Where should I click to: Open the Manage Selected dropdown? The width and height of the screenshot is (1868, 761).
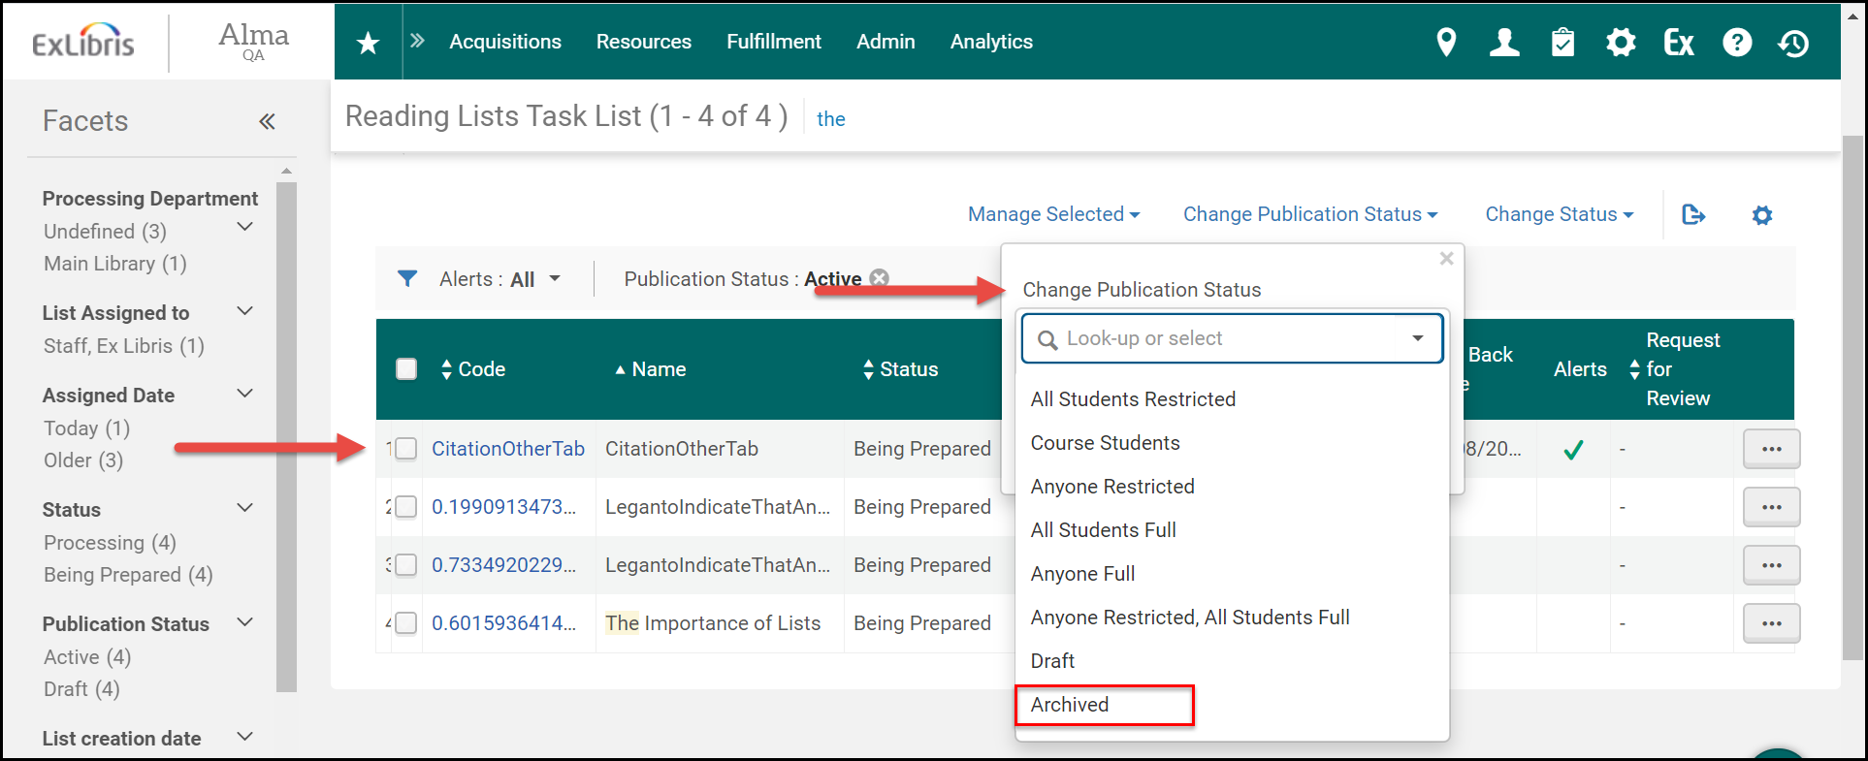(1054, 214)
